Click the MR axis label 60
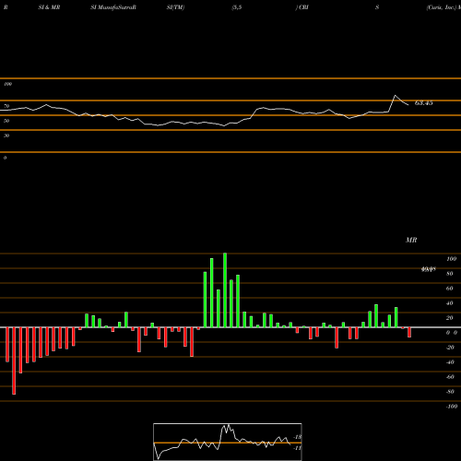The height and width of the screenshot is (461, 461). point(450,289)
